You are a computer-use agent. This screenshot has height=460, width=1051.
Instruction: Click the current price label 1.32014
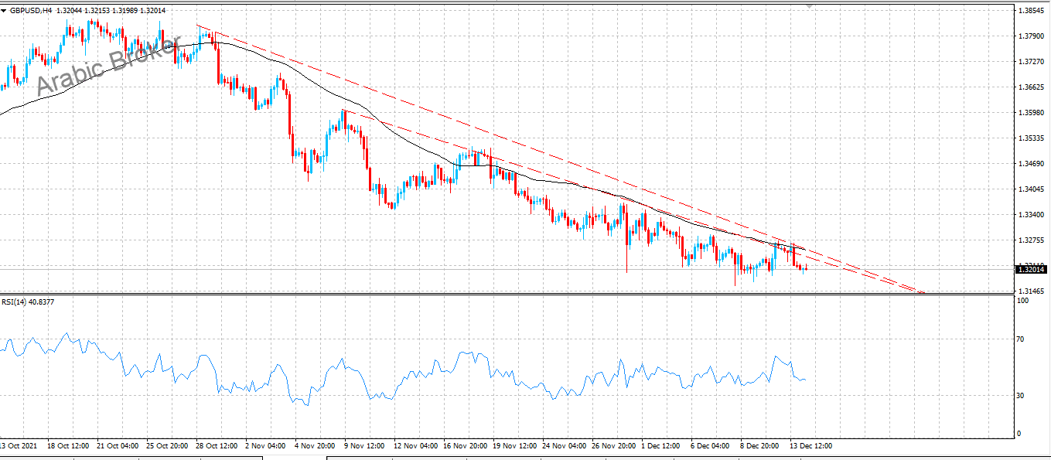tap(1032, 269)
